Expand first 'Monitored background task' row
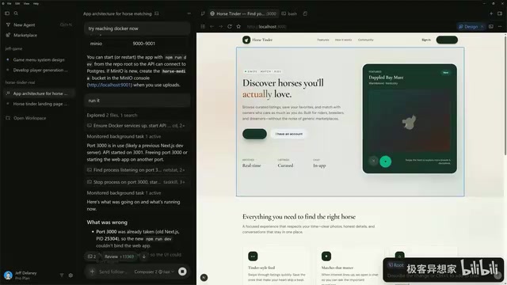Viewport: 507px width, 285px height. click(x=124, y=136)
